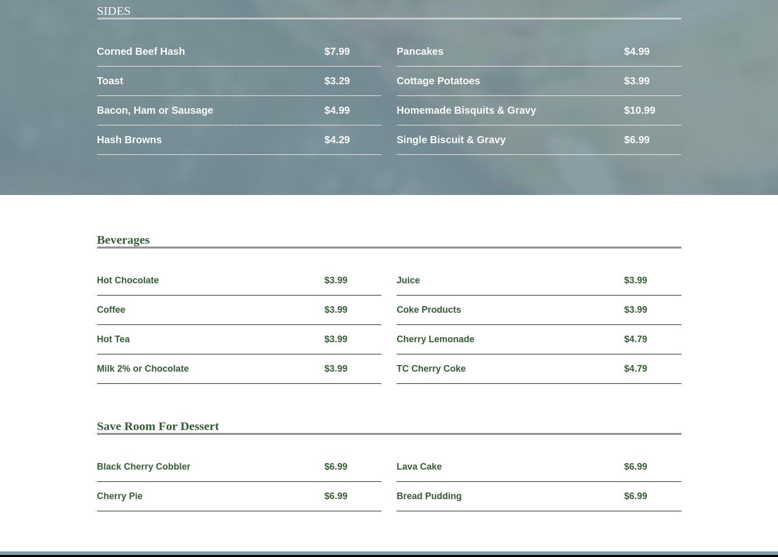Click the Coffee menu item

click(111, 310)
